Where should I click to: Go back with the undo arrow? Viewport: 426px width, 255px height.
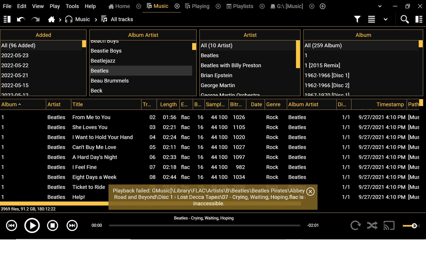tap(21, 19)
